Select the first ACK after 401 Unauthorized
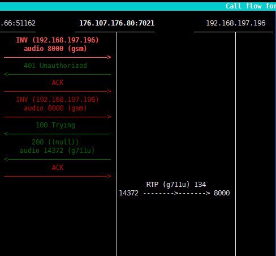The width and height of the screenshot is (276, 256). (58, 83)
